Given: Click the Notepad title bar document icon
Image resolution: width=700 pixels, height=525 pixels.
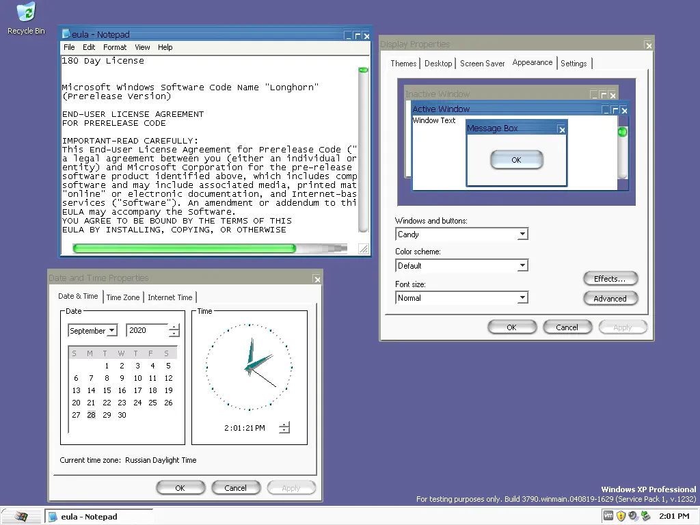Looking at the screenshot, I should click(x=66, y=34).
